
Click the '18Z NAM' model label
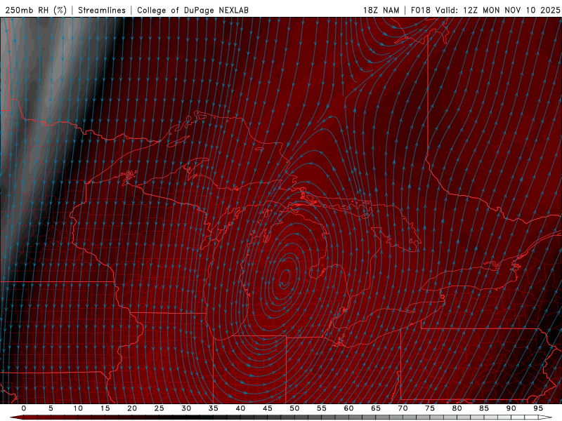[x=381, y=10]
